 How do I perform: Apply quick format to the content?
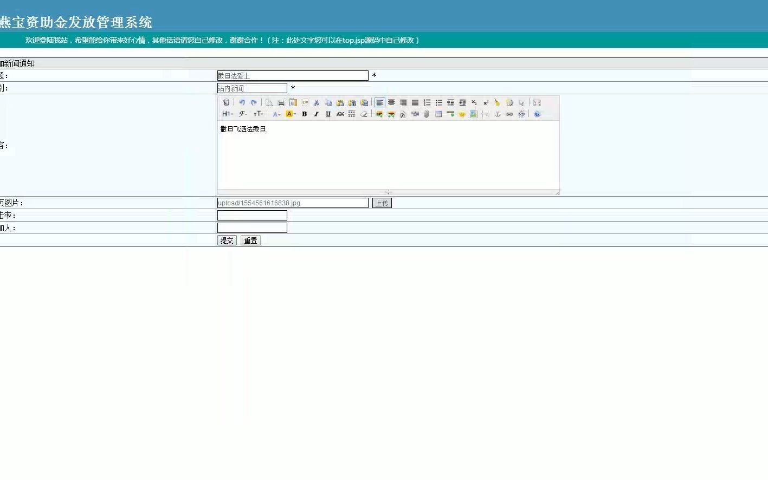point(509,102)
